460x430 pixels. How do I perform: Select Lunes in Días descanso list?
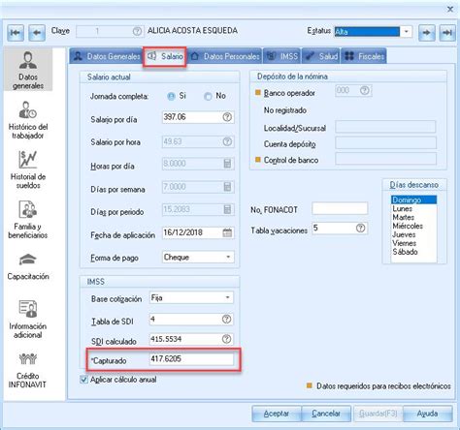point(413,208)
